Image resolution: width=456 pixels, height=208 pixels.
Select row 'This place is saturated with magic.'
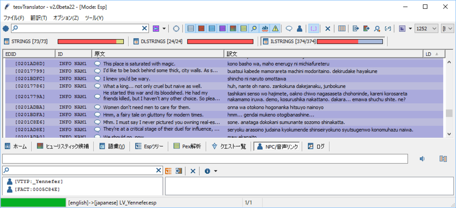point(224,64)
